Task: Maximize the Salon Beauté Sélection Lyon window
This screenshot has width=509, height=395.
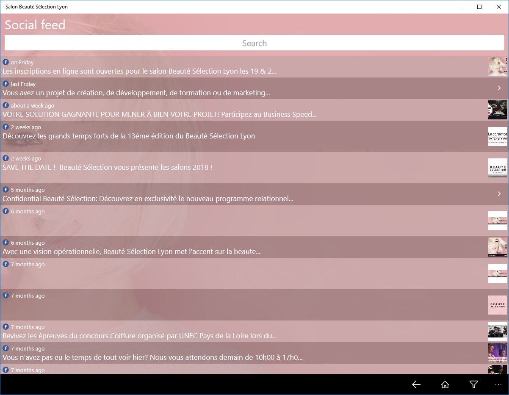Action: coord(479,7)
